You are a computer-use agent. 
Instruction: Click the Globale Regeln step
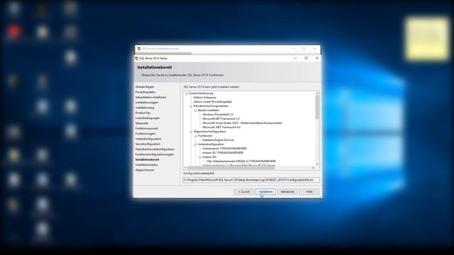[x=145, y=86]
